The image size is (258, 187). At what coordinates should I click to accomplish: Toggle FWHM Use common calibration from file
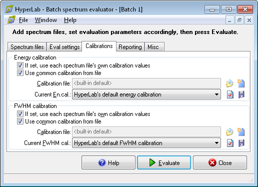tap(20, 121)
